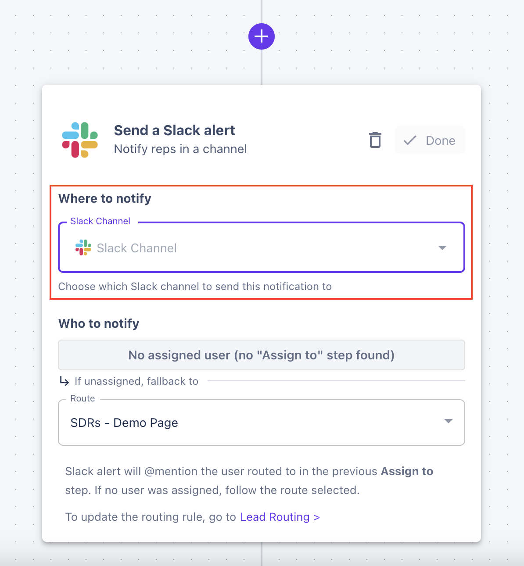
Task: Click the "Send a Slack alert" title
Action: [174, 130]
